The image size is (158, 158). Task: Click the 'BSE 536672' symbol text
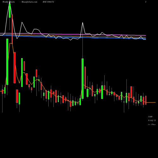click(49, 2)
